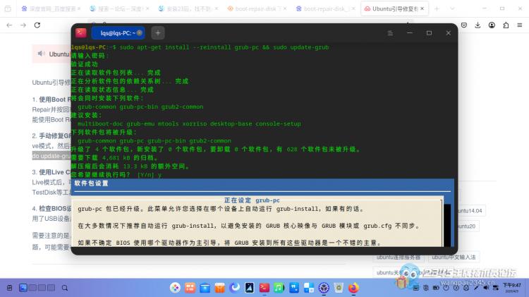Expand the list-all-tabs chevron in browser
Viewport: 529px width, 297px height.
tap(452, 8)
